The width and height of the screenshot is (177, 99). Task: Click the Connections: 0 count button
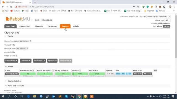(11, 61)
